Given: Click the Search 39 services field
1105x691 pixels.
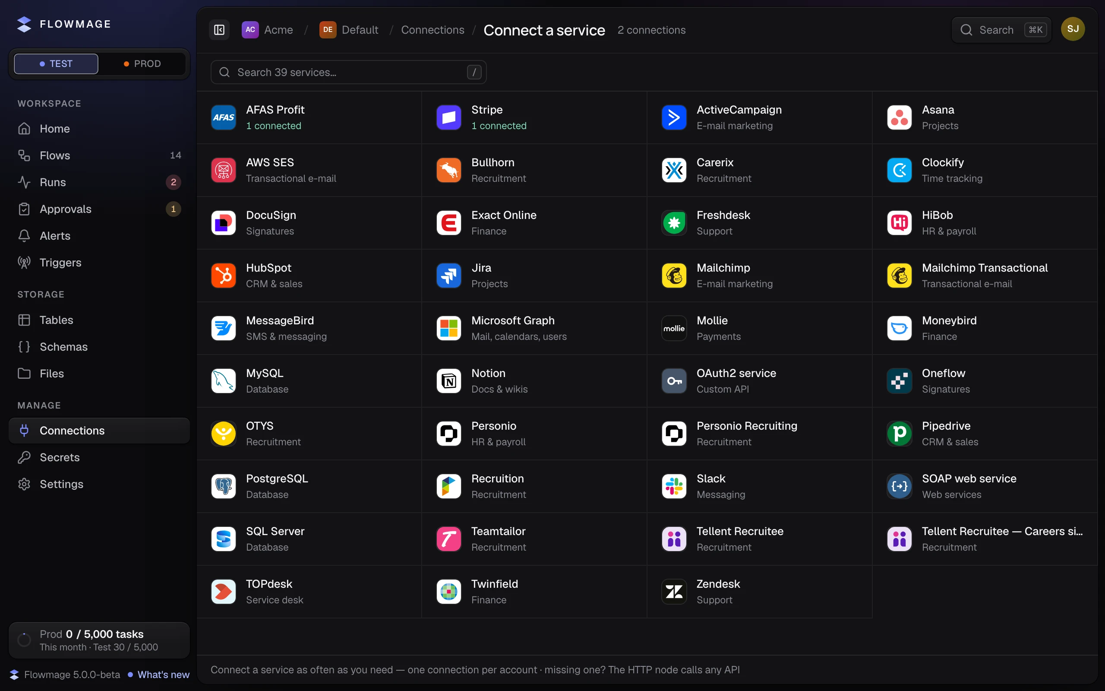Looking at the screenshot, I should pos(348,72).
